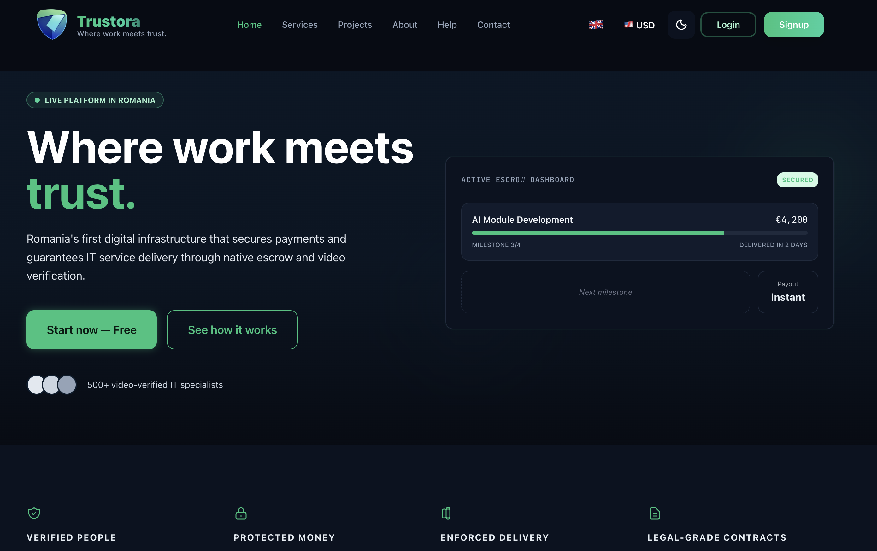Click the Legal-Grade Contracts document icon
The width and height of the screenshot is (877, 551).
655,513
